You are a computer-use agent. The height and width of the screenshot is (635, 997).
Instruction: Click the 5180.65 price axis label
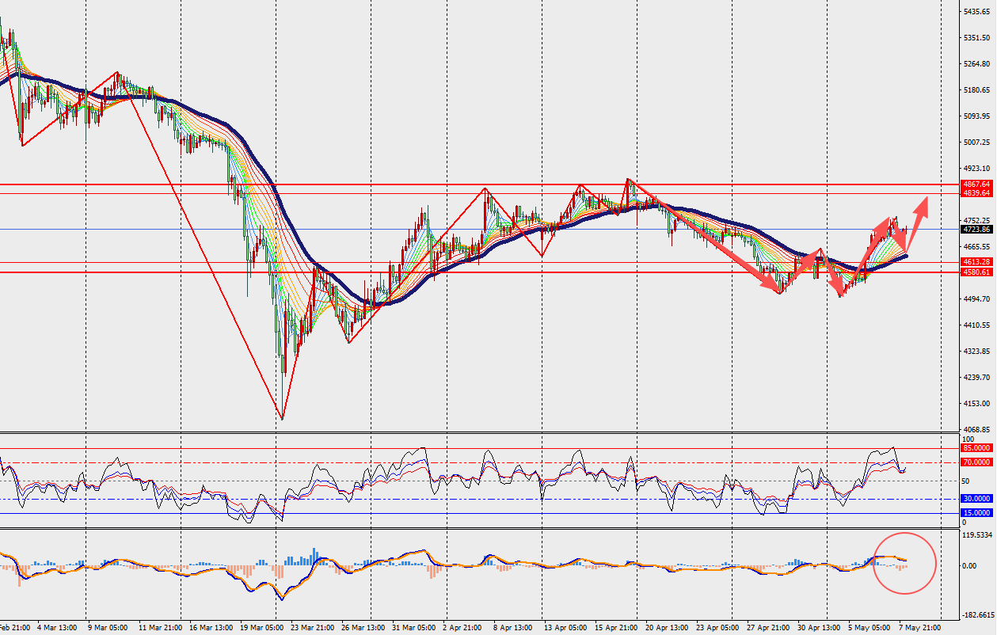pos(977,90)
